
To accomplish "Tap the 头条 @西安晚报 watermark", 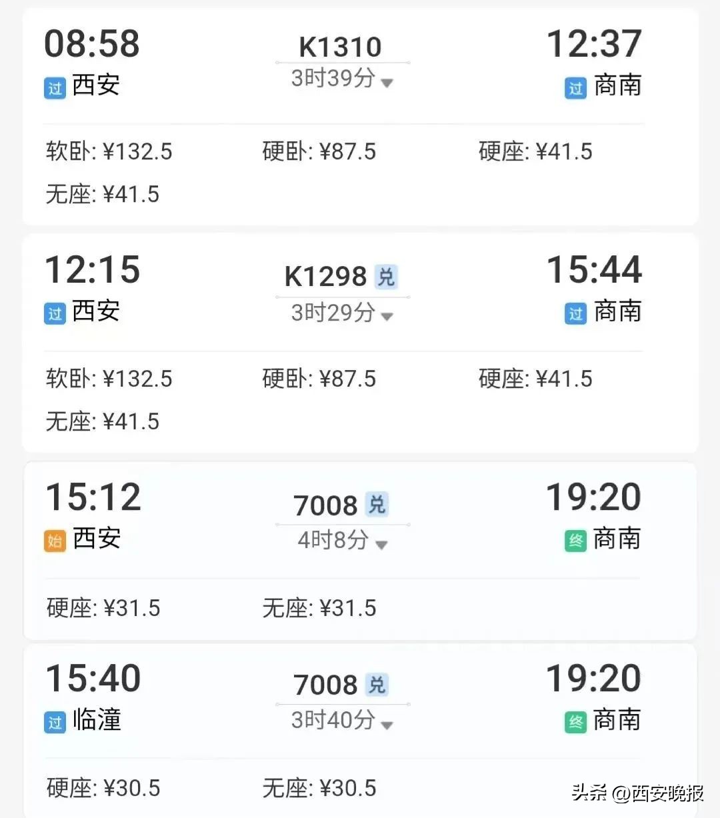I will pos(637,793).
